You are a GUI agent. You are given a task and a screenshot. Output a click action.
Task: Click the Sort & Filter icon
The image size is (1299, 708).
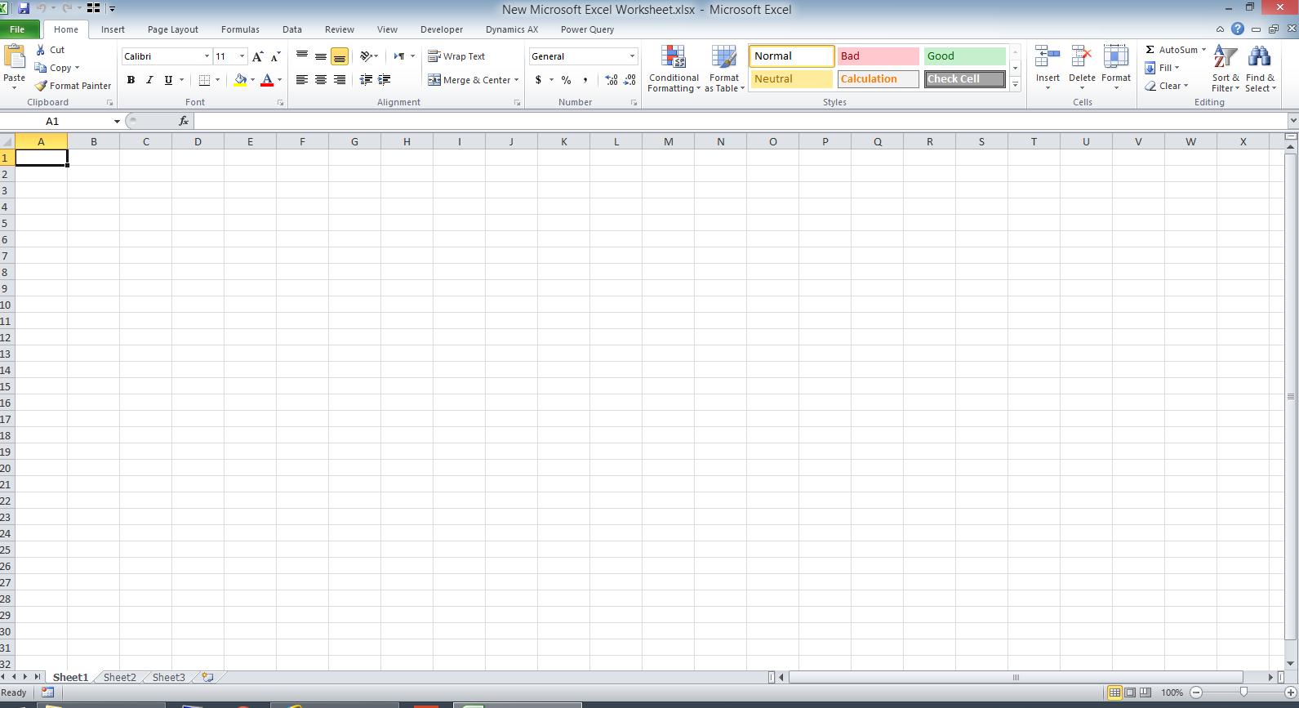(1225, 57)
